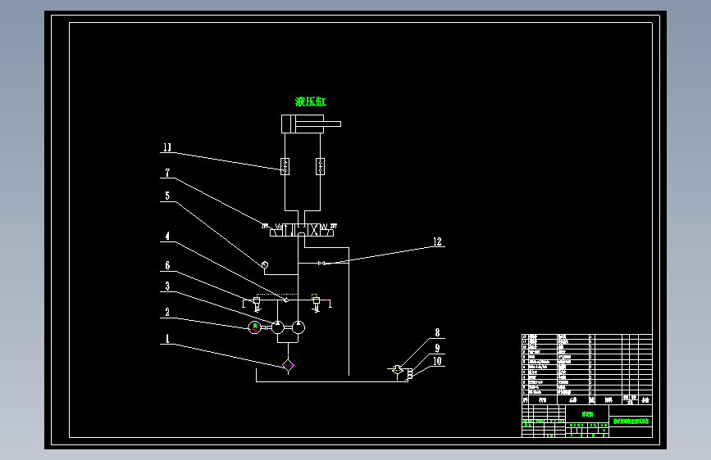Click the callout number 12

[x=437, y=241]
